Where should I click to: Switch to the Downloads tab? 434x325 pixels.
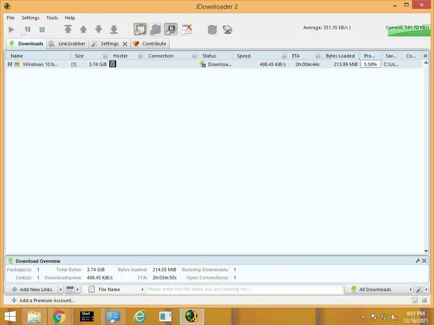26,44
